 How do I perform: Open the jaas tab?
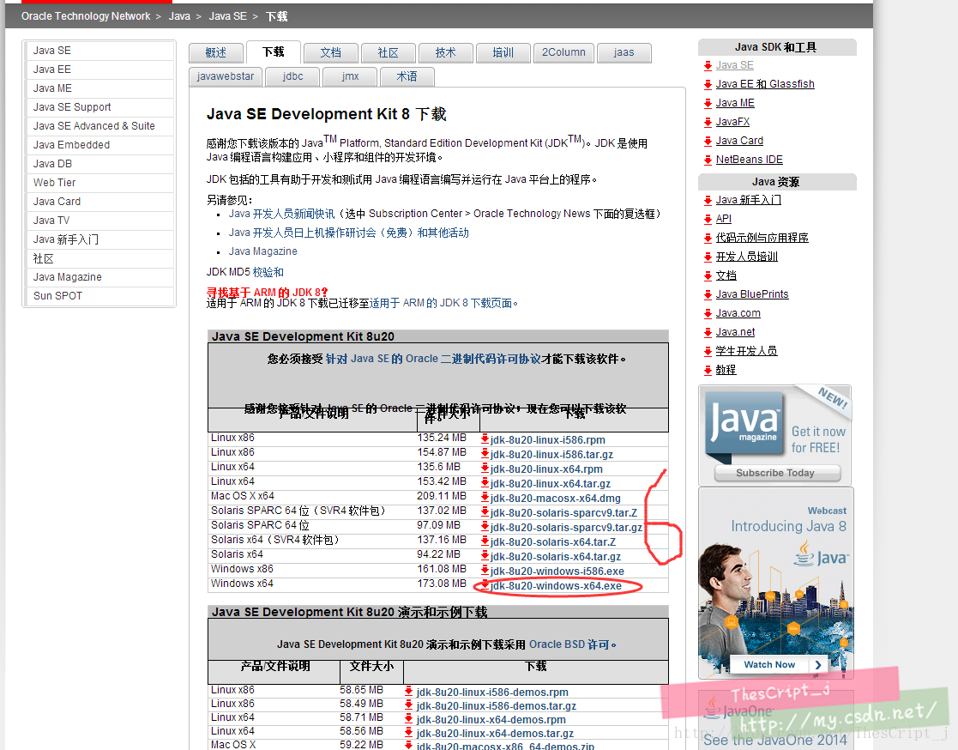pyautogui.click(x=624, y=52)
